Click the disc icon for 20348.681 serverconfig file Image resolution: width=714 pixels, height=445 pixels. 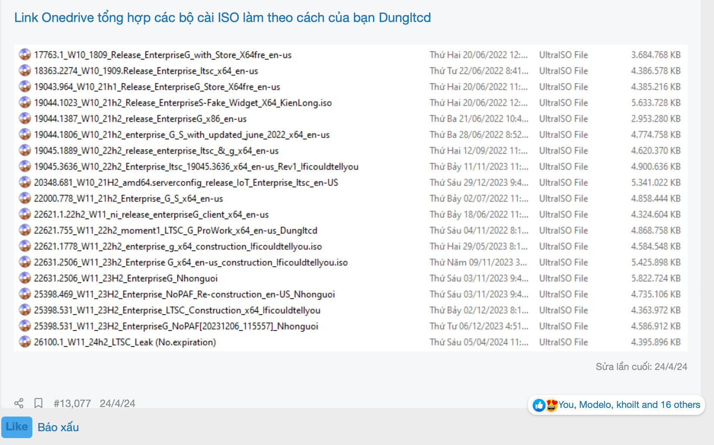click(25, 182)
